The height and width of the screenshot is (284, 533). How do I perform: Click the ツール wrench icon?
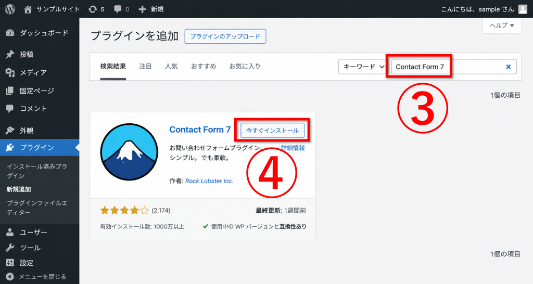[x=10, y=248]
